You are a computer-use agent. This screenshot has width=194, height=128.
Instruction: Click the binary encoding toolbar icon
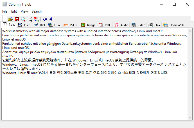tap(36, 19)
